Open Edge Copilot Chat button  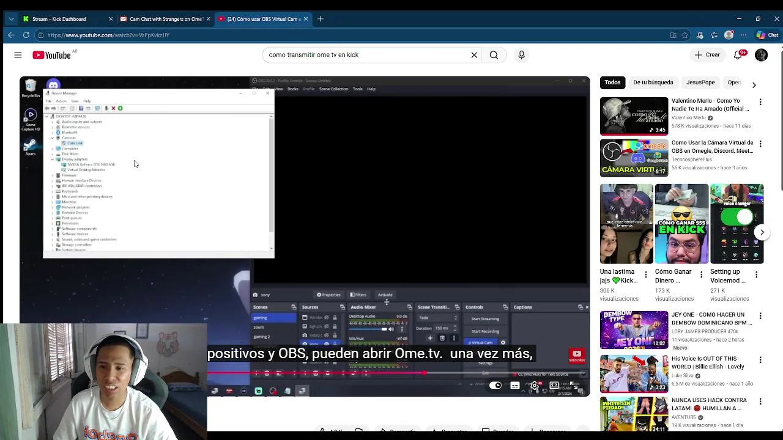(768, 35)
